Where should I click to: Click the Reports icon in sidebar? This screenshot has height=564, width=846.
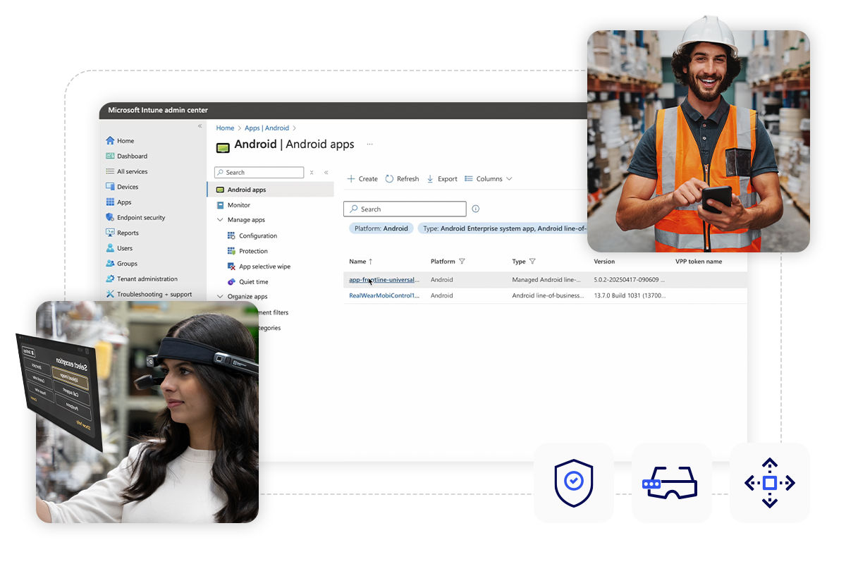coord(110,233)
